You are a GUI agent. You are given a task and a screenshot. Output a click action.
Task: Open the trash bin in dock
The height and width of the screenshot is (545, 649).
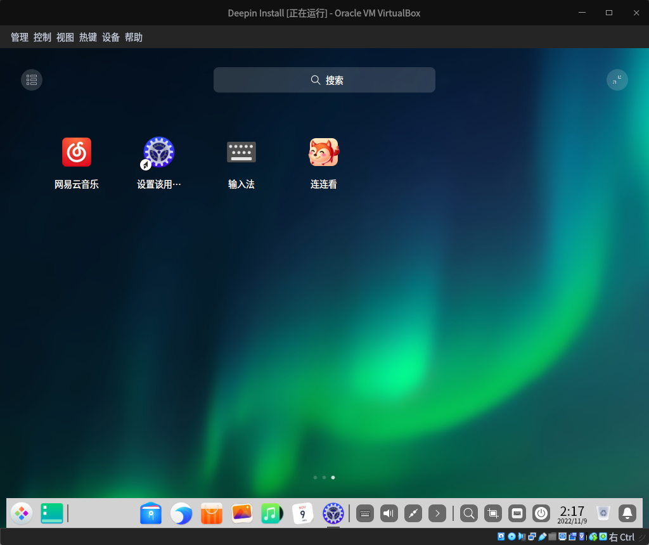[x=603, y=513]
